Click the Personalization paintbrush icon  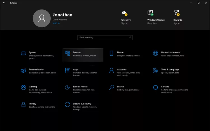[x=23, y=70]
